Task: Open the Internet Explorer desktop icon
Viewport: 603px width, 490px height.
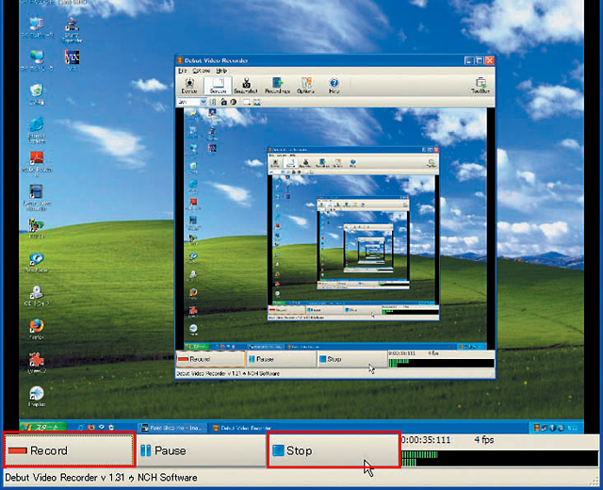Action: pyautogui.click(x=37, y=130)
